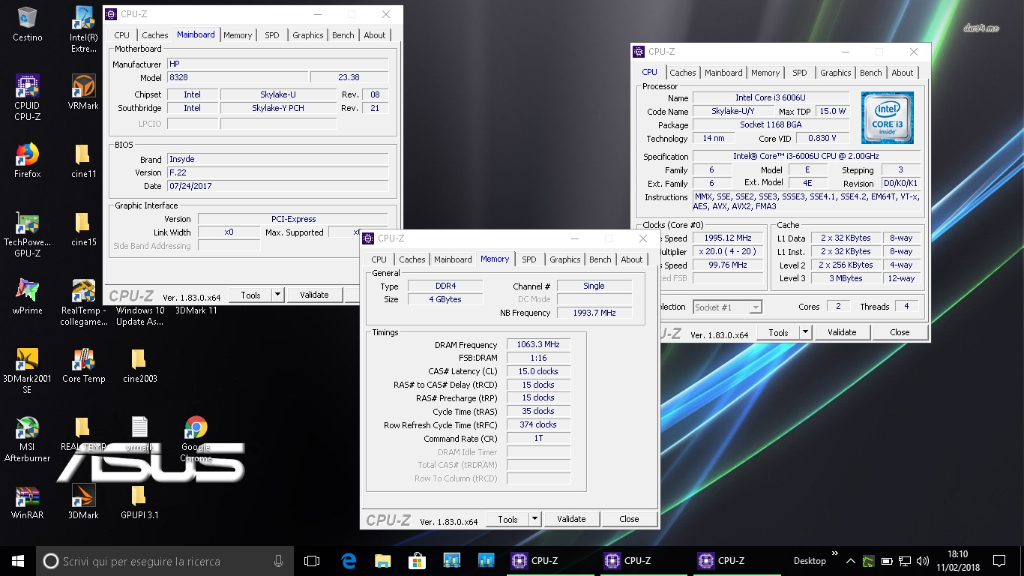The height and width of the screenshot is (576, 1024).
Task: Open Caches tab in Mainboard window
Action: pyautogui.click(x=155, y=35)
